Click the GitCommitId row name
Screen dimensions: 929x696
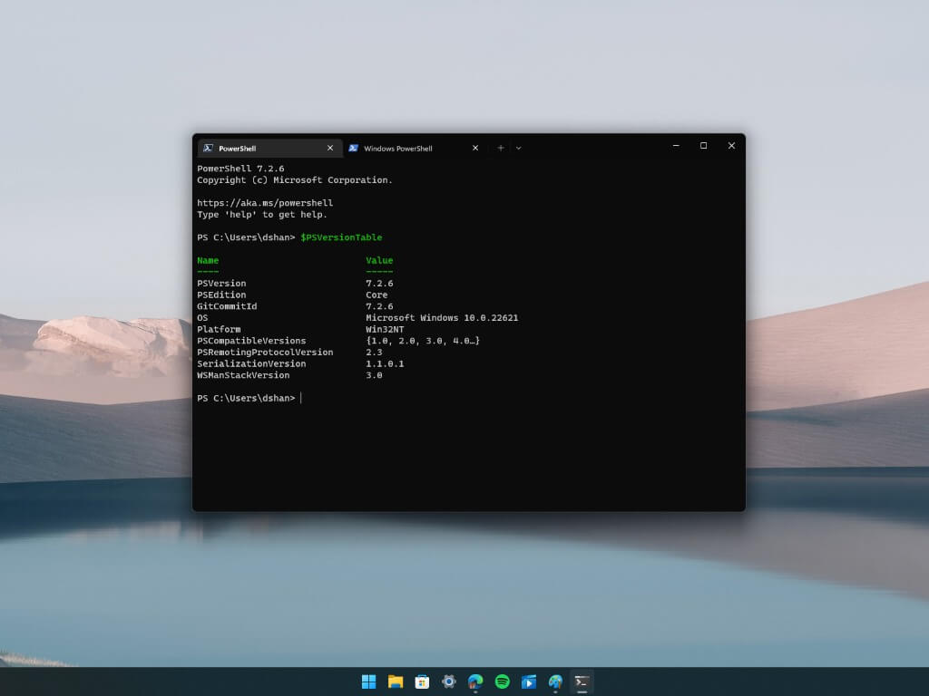(227, 306)
